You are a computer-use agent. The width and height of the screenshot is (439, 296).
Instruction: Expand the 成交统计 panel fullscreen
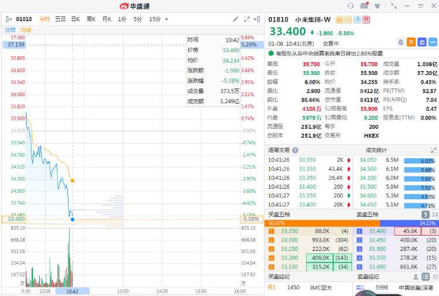tap(433, 150)
